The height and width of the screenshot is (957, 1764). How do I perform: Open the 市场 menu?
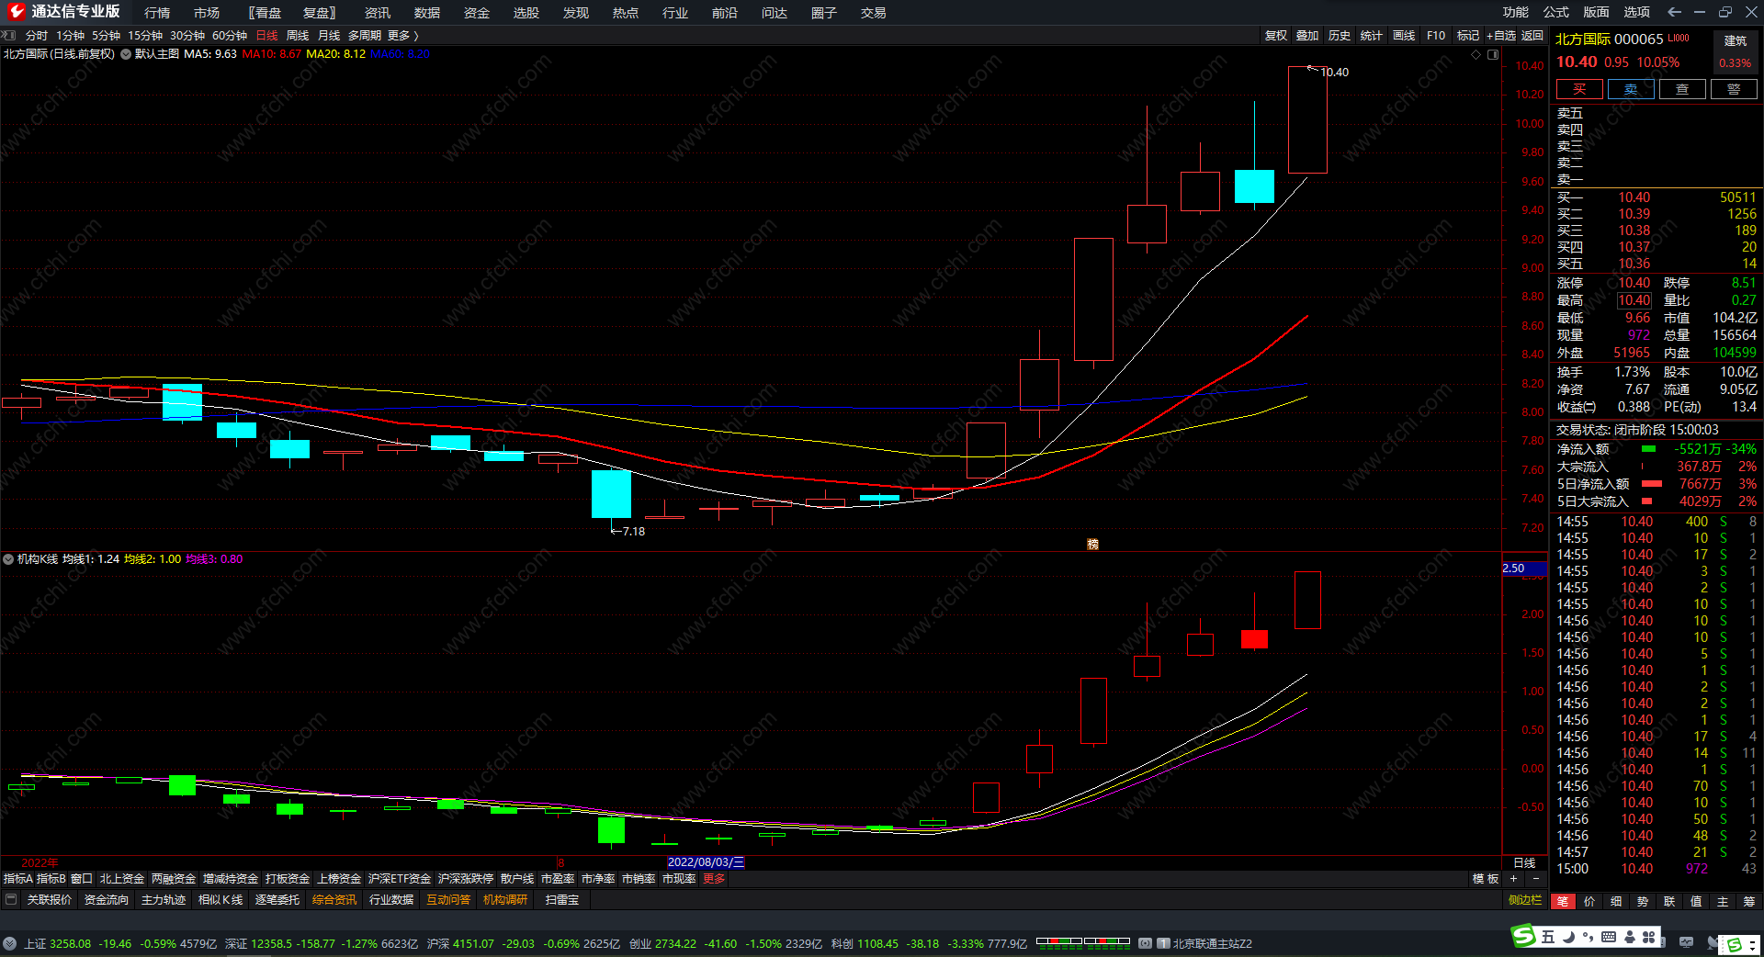[x=207, y=12]
